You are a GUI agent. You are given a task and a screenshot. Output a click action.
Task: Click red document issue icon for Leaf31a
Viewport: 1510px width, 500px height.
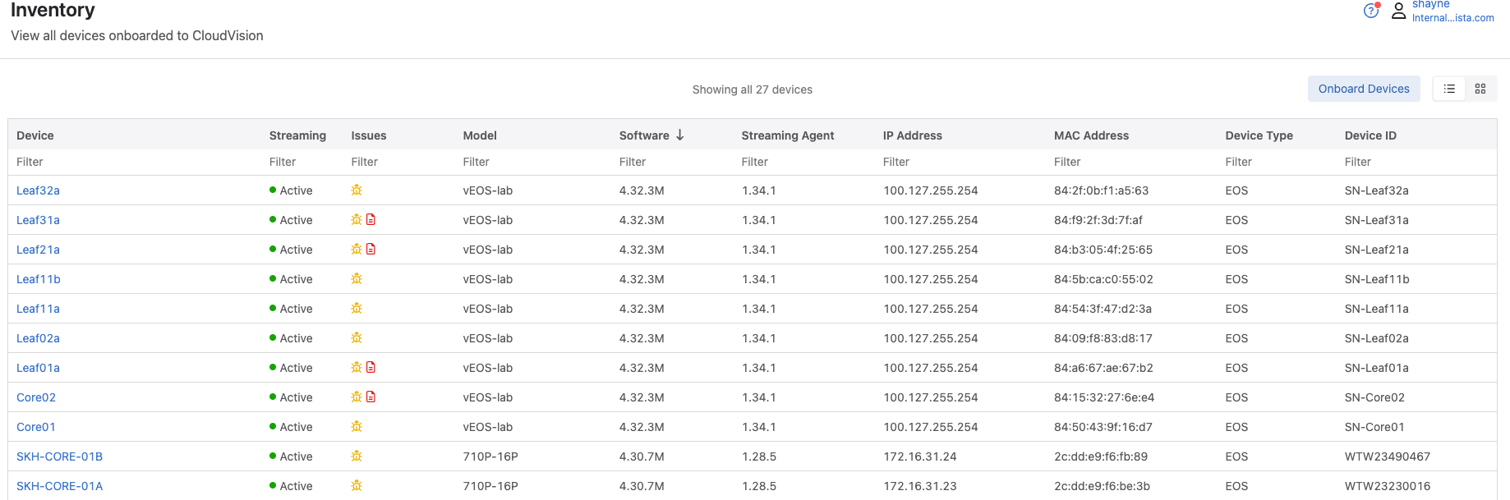coord(371,220)
